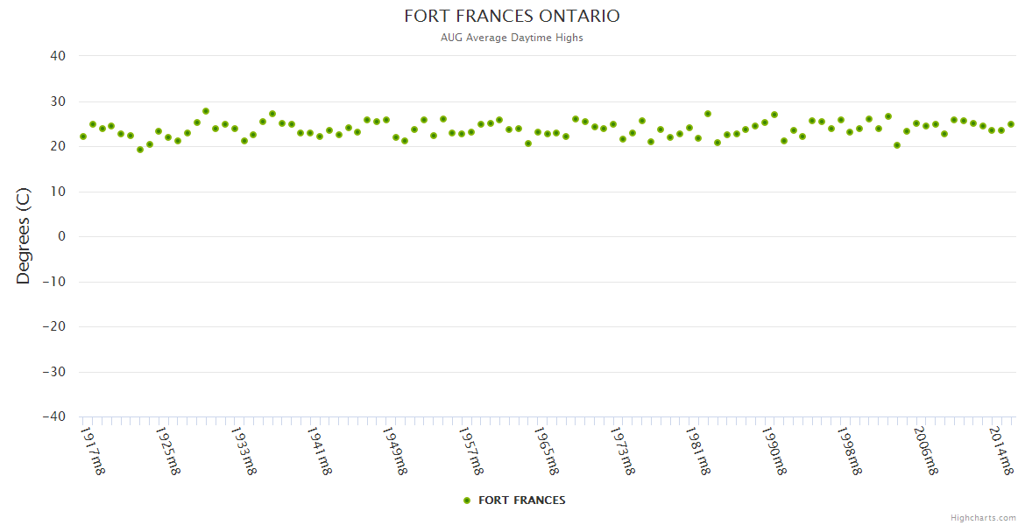Screen dimensions: 1025x525
Task: Click the 1949m8 x-axis label
Action: pos(395,450)
